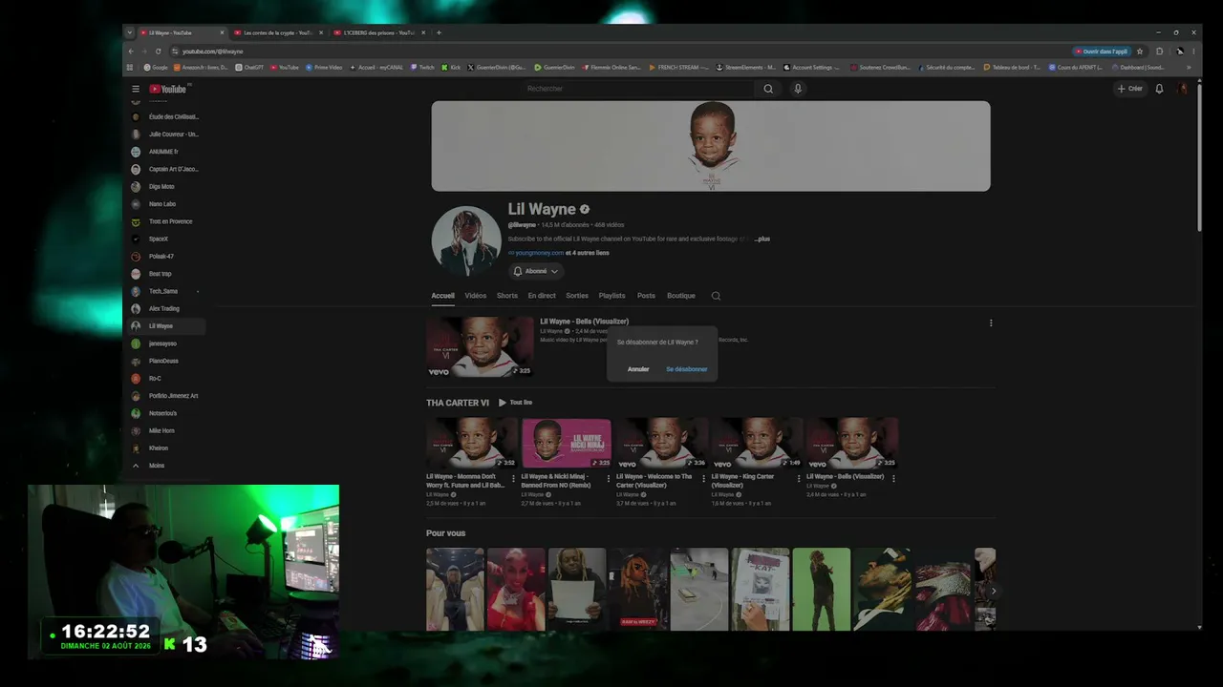Open the Chrome apps grid in the bookmarks bar
The image size is (1223, 687).
[130, 68]
